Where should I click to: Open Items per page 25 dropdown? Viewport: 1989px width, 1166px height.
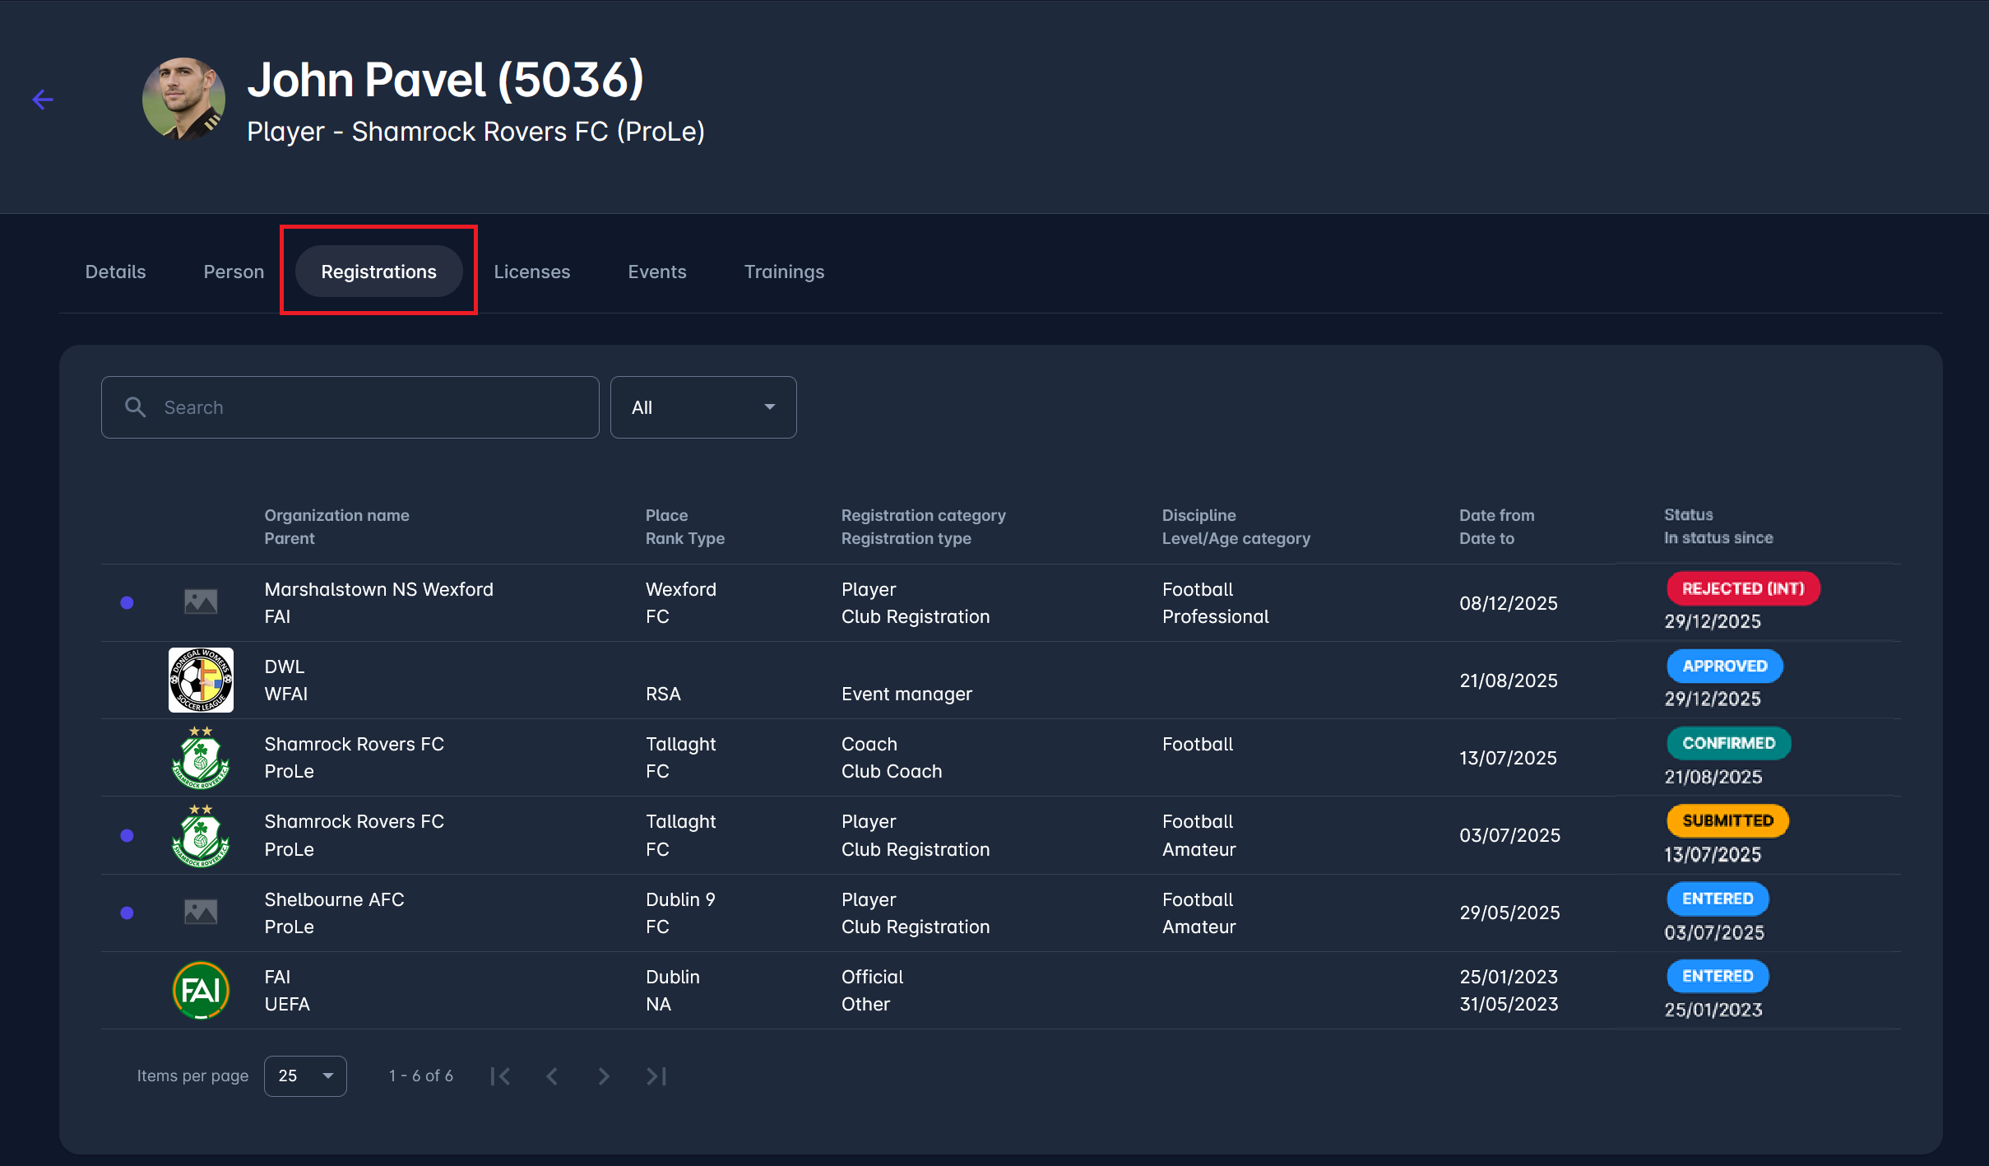tap(305, 1076)
